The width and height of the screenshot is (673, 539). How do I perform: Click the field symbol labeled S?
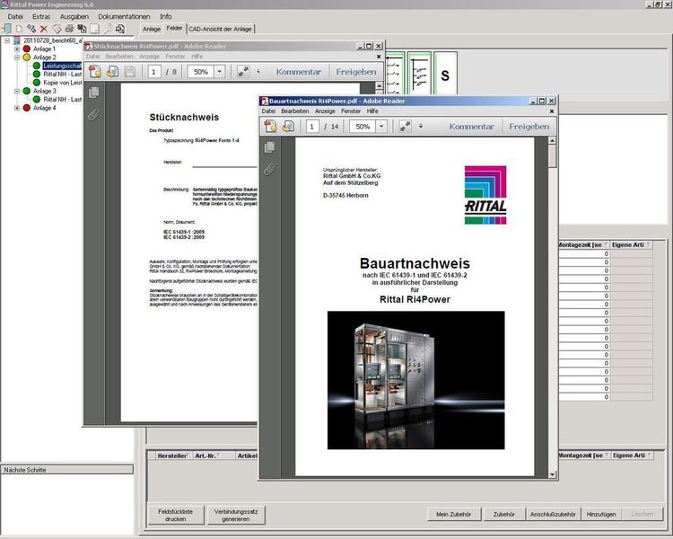tap(445, 74)
